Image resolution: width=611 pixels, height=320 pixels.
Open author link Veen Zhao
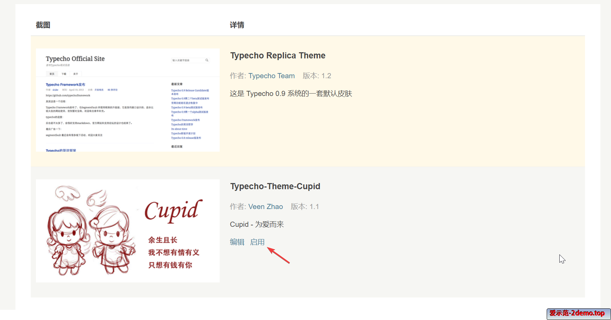(x=265, y=207)
